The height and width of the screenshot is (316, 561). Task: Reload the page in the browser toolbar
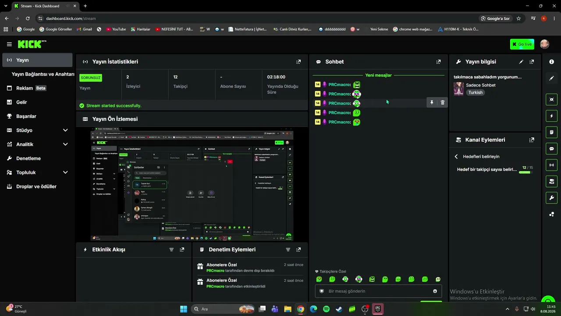pyautogui.click(x=28, y=18)
